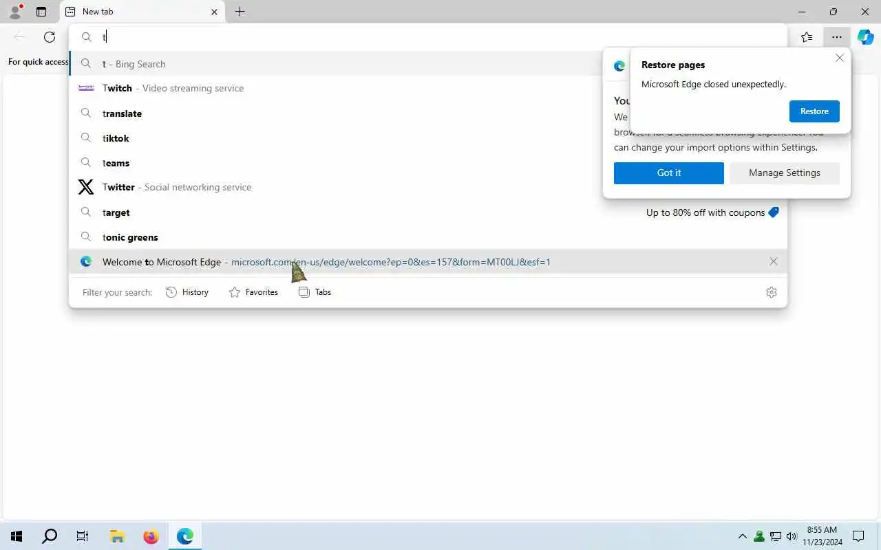Go back with the back arrow
Screen dimensions: 881x550
[x=19, y=37]
